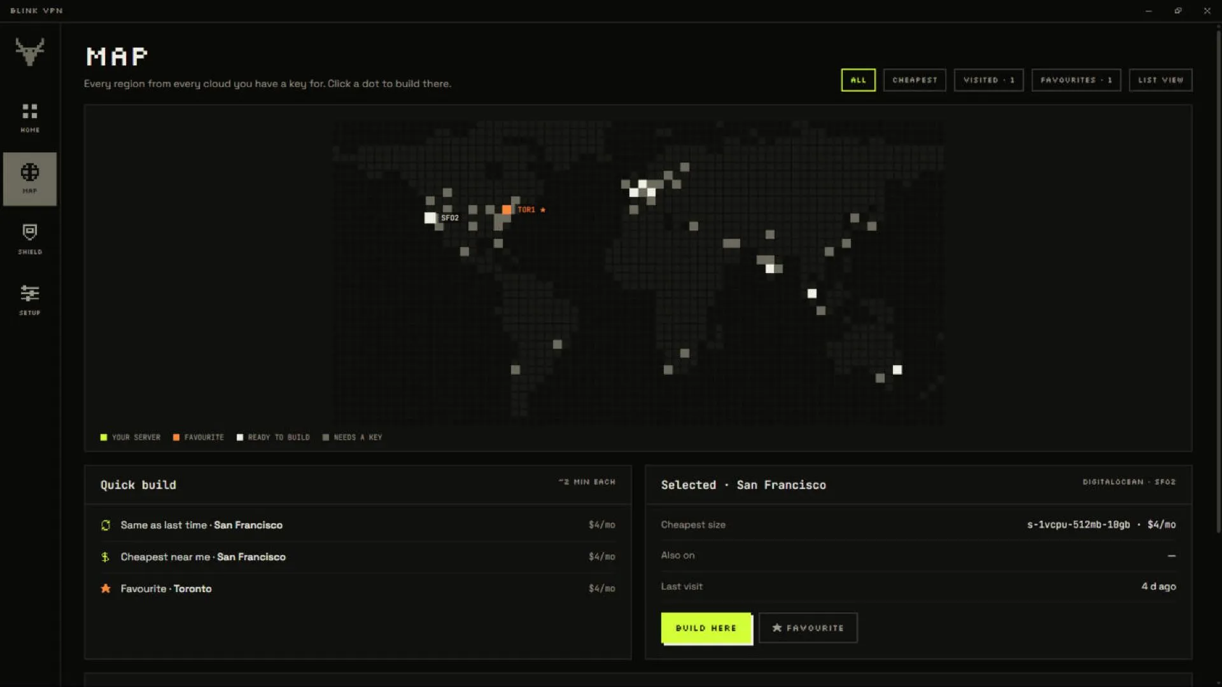The image size is (1222, 687).
Task: Click the orange star beside Favourite Toronto
Action: [x=106, y=588]
